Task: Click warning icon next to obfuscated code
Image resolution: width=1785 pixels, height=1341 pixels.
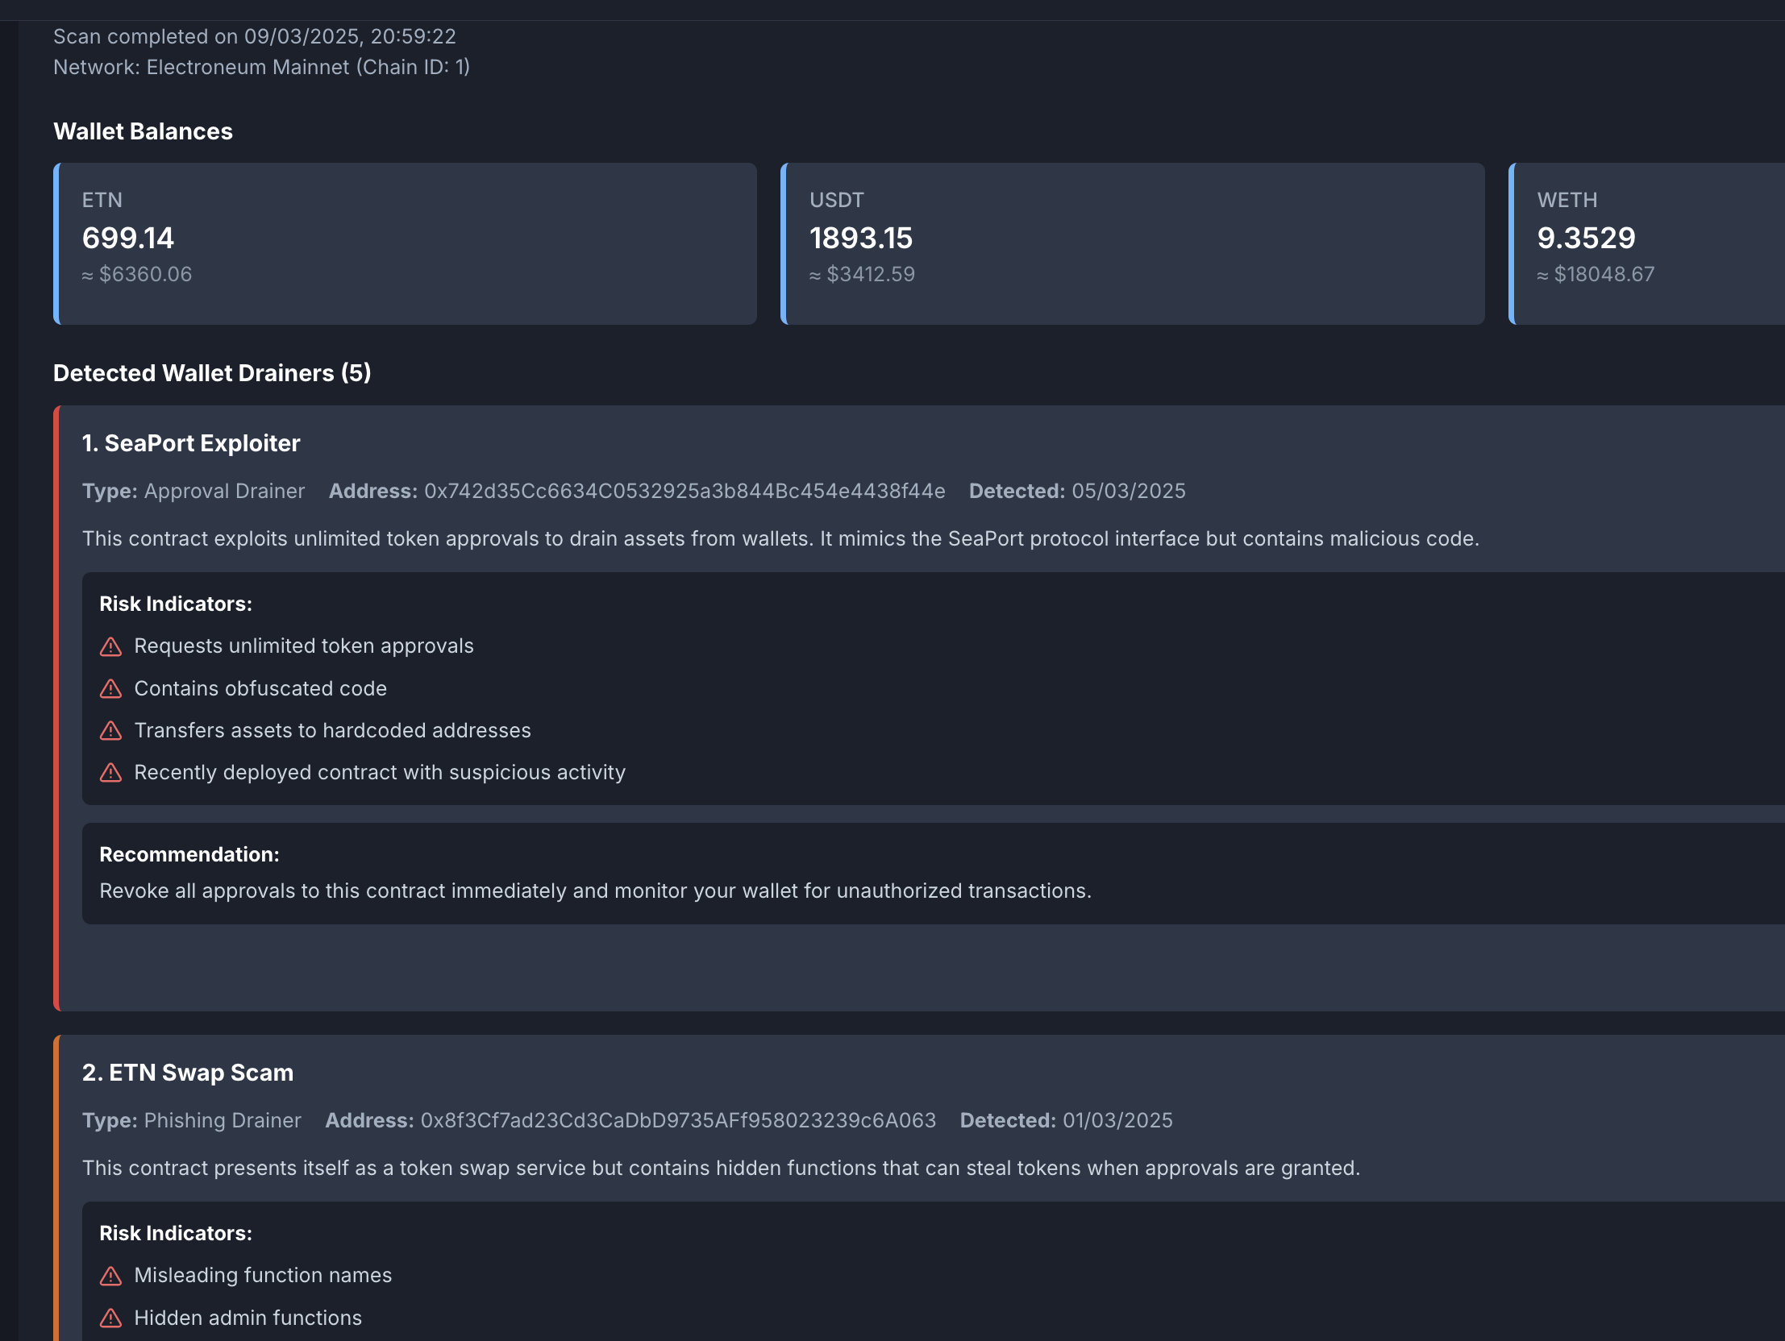Action: [x=110, y=688]
